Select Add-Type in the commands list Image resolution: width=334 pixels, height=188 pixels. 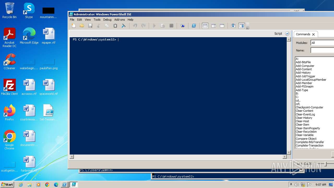302,90
